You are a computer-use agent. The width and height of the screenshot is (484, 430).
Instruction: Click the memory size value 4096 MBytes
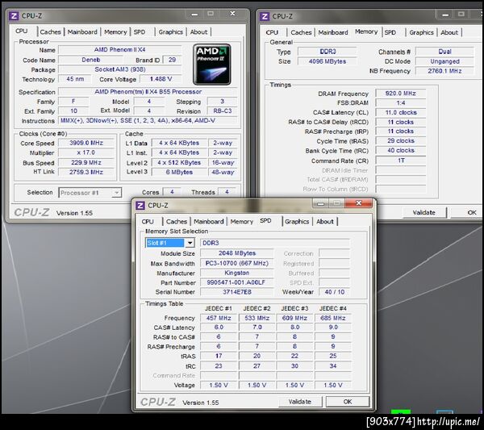pos(328,61)
